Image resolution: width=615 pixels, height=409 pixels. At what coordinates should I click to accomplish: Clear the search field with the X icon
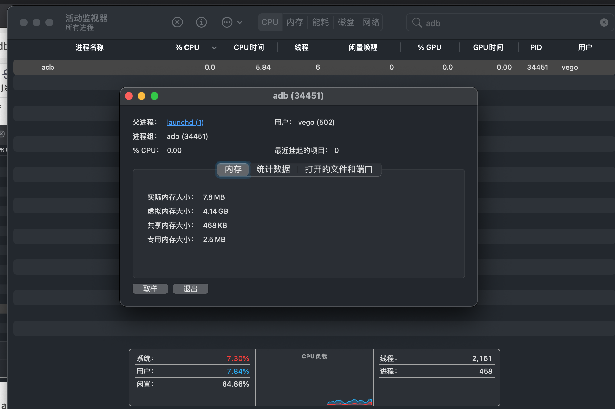(x=604, y=22)
